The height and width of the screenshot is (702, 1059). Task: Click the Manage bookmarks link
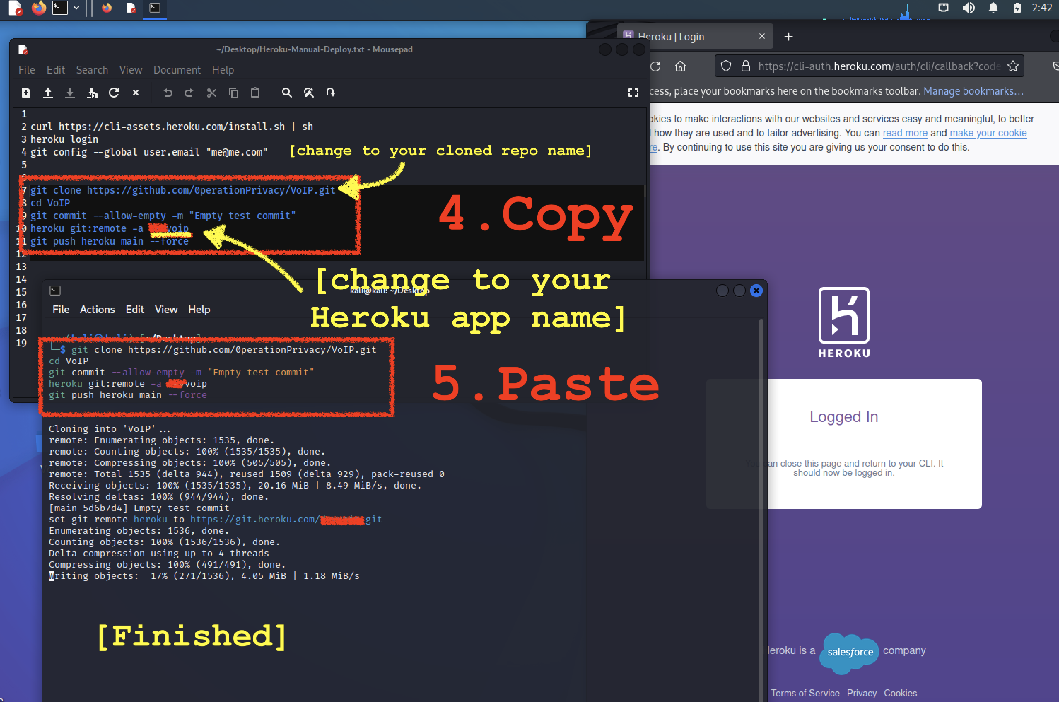[x=973, y=91]
